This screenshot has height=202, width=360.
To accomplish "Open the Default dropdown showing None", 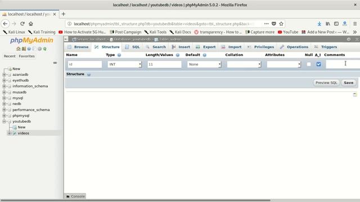I will tap(204, 65).
